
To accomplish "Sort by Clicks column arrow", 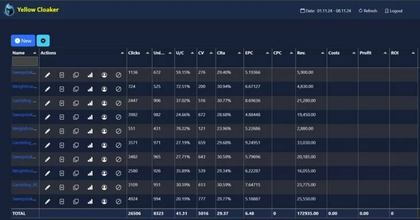I will click(x=147, y=53).
